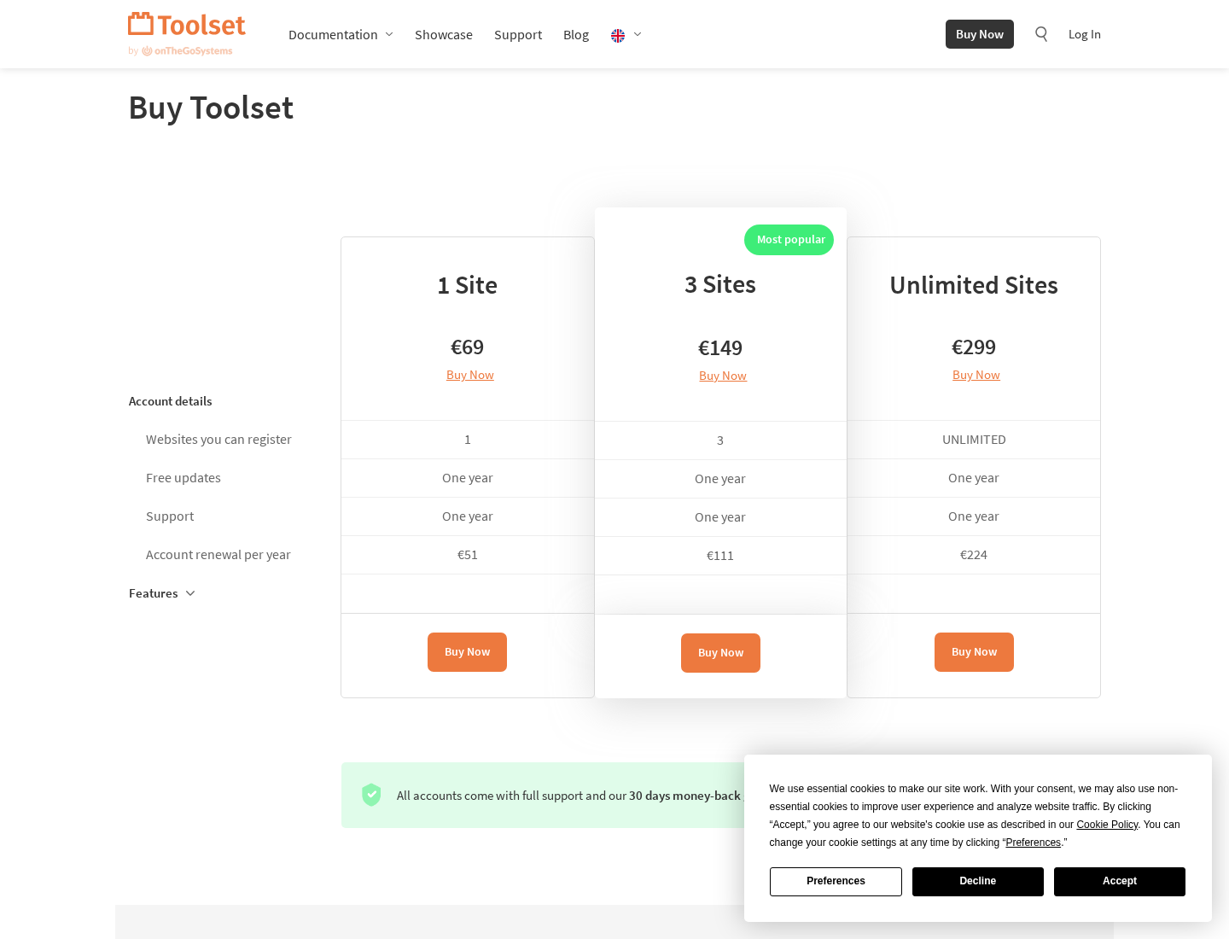Click the €224 renewal value
Viewport: 1229px width, 939px height.
point(974,555)
